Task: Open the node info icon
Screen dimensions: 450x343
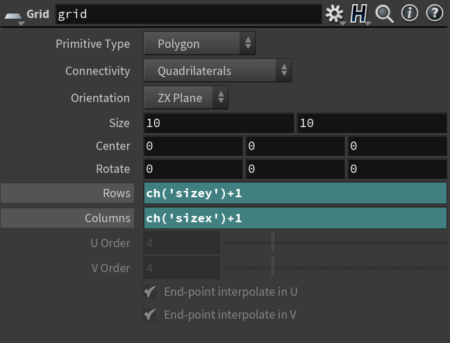Action: click(409, 13)
